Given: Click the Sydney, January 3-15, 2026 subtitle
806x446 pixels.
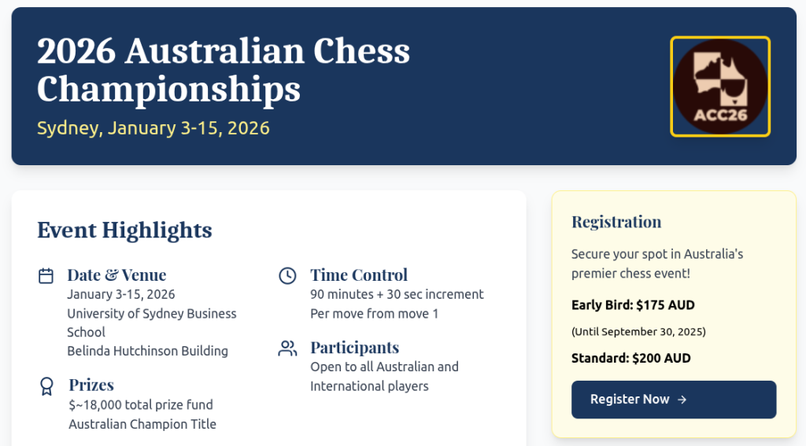Looking at the screenshot, I should click(153, 127).
